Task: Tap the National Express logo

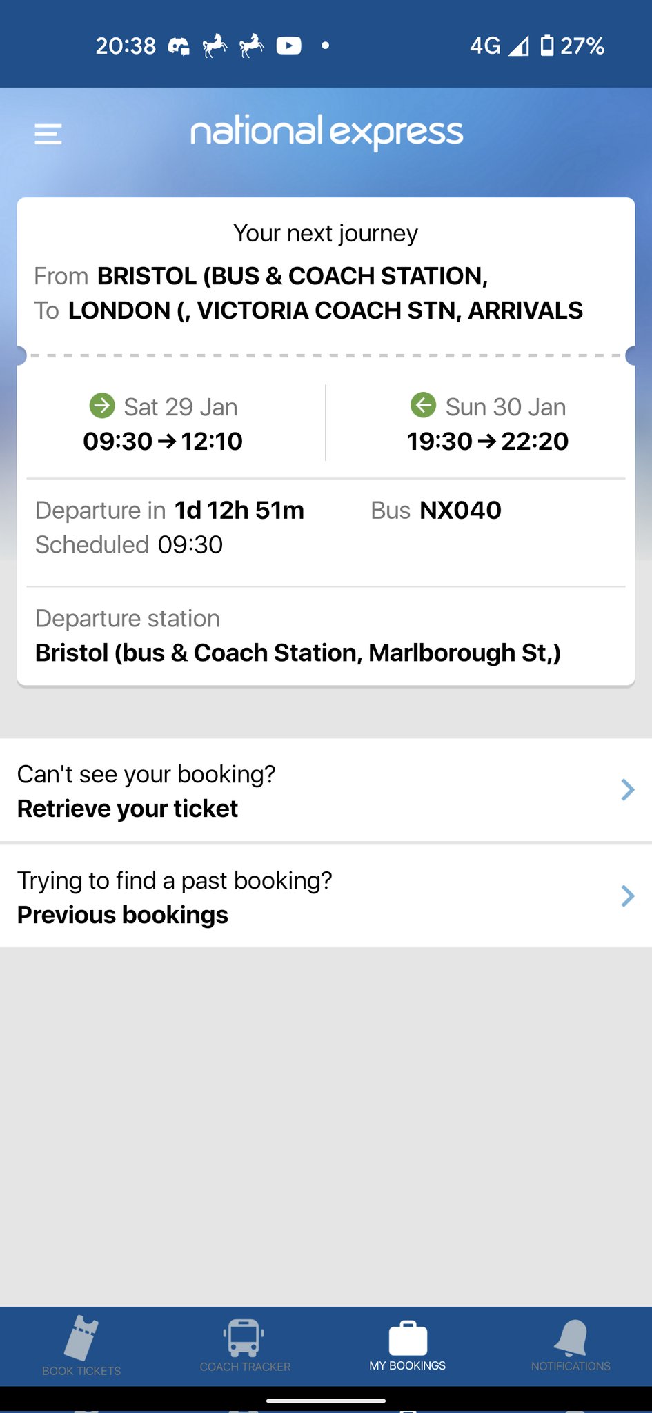Action: point(326,132)
